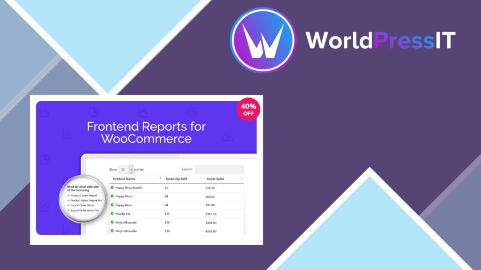481x270 pixels.
Task: Click the WorldPressIT brand name text
Action: pos(380,40)
